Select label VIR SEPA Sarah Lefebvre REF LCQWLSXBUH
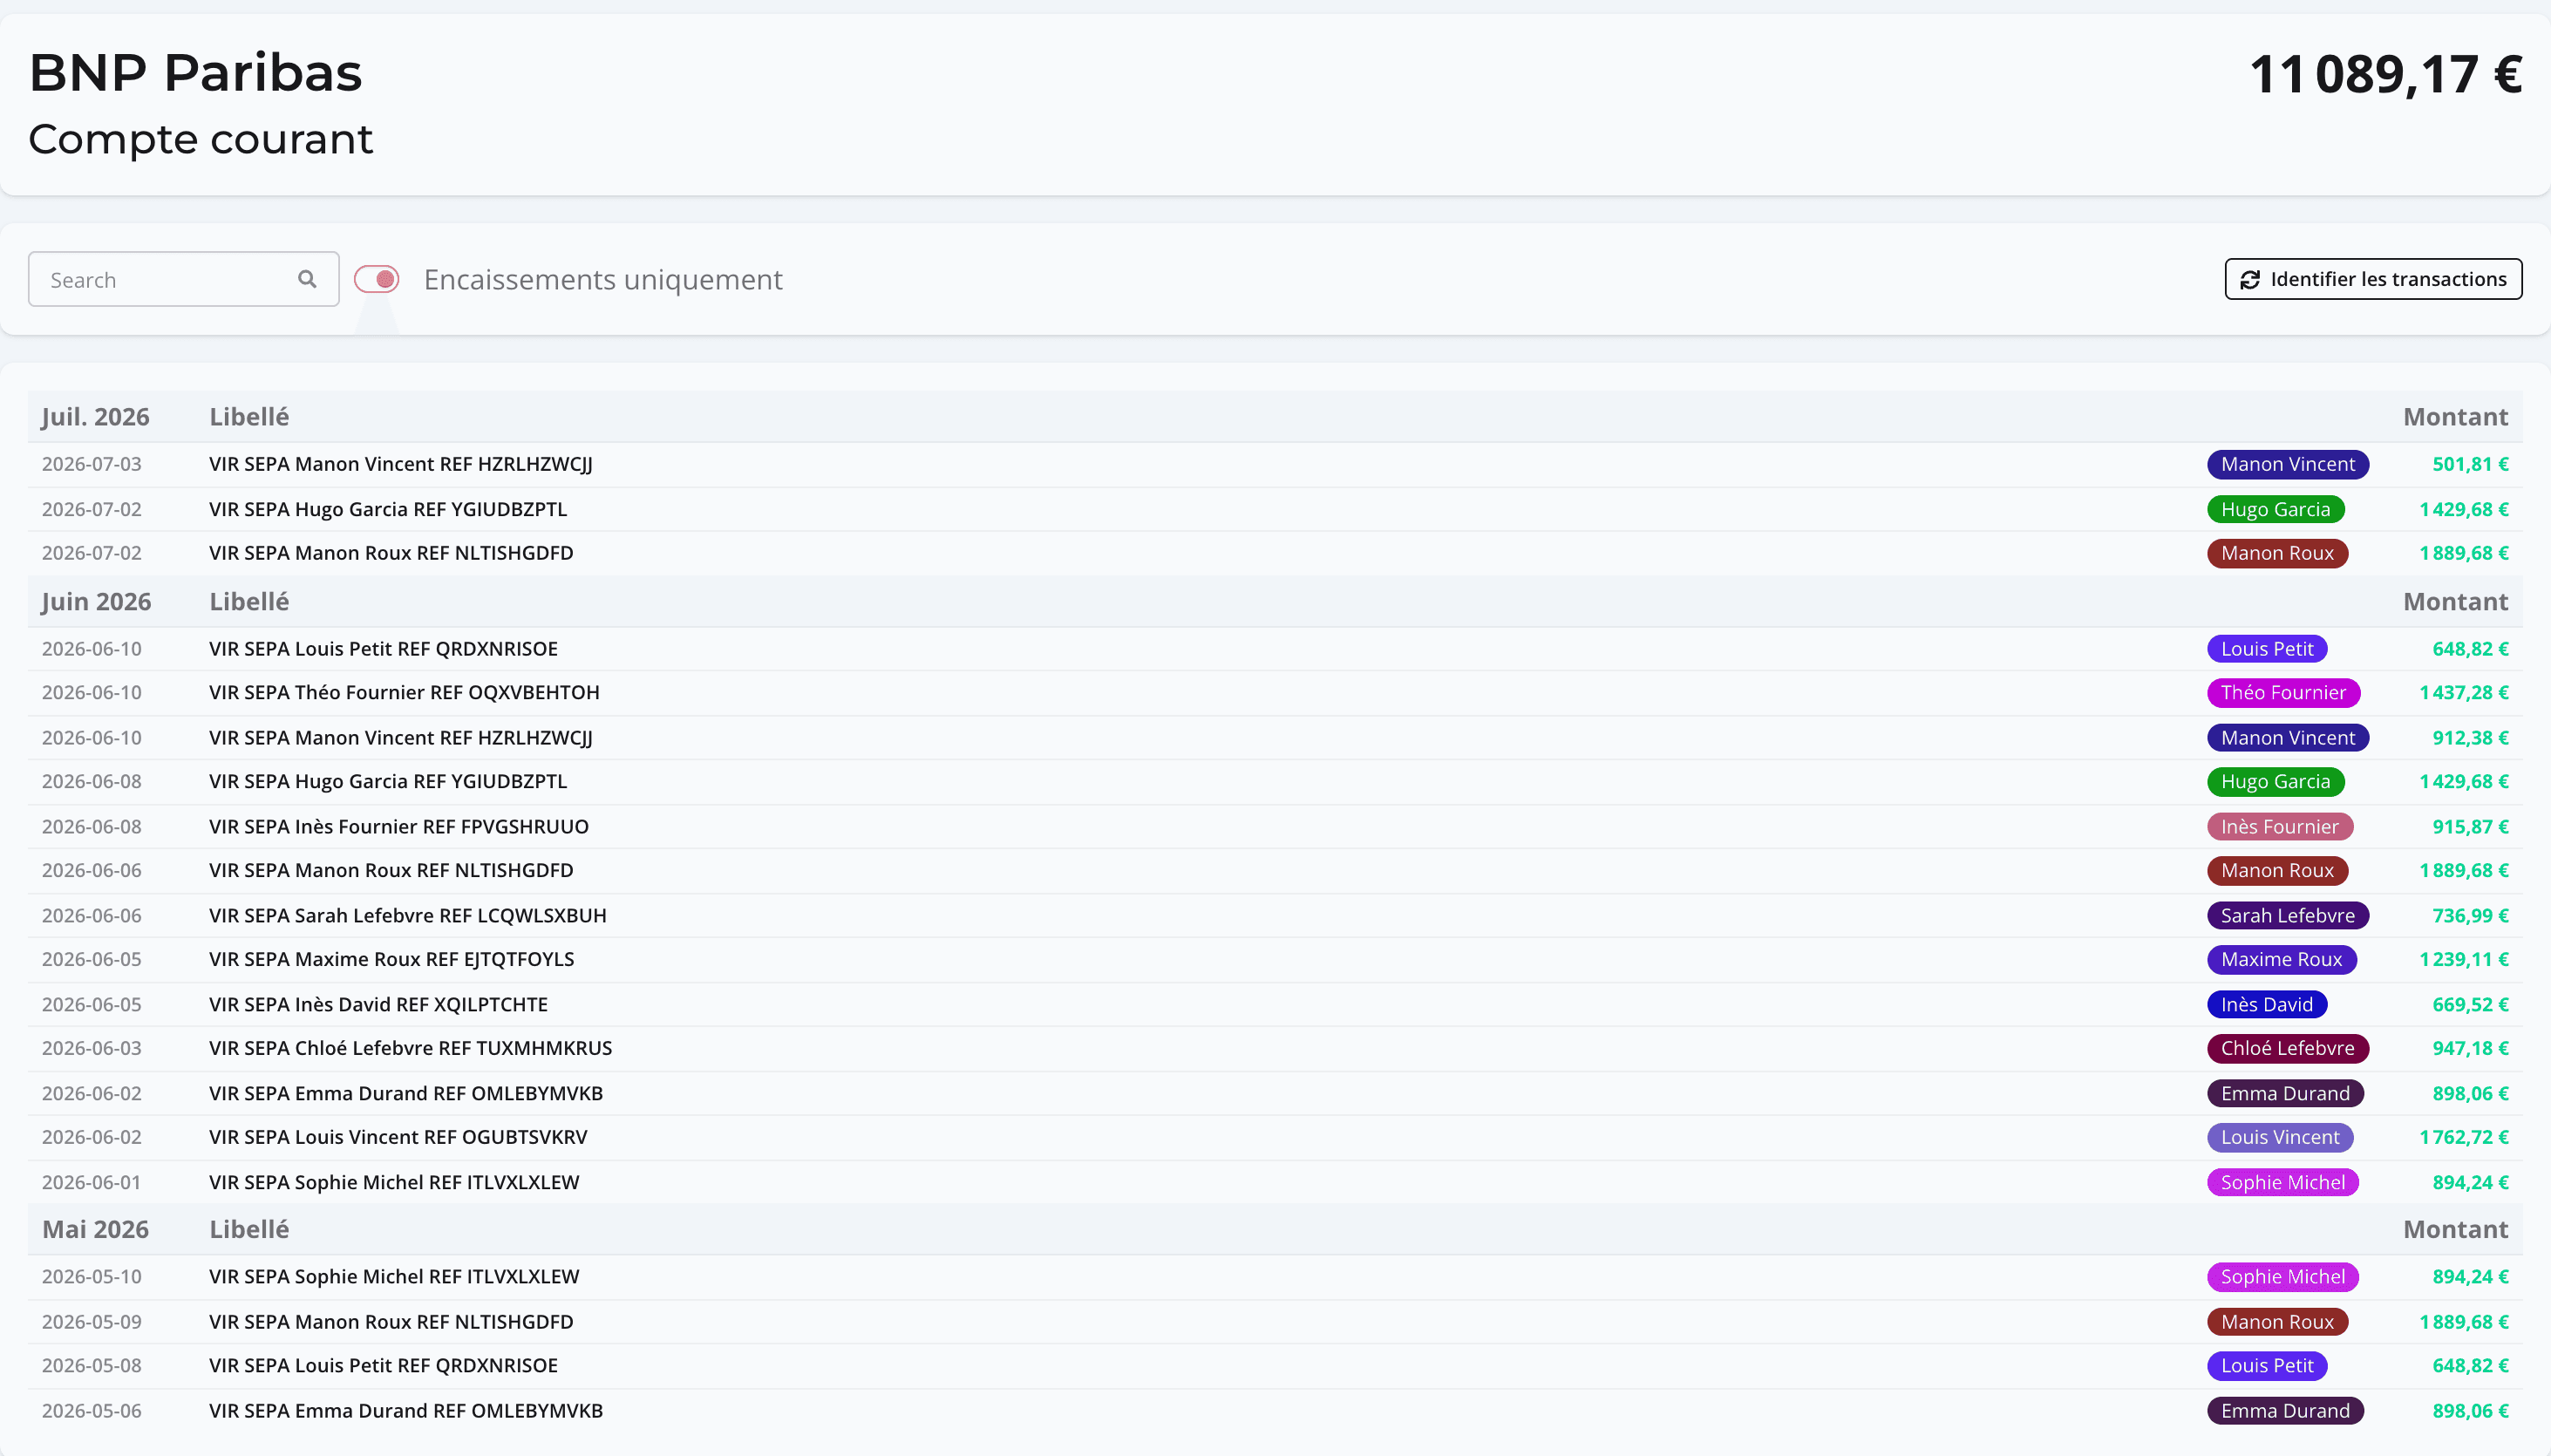The height and width of the screenshot is (1456, 2551). tap(408, 916)
